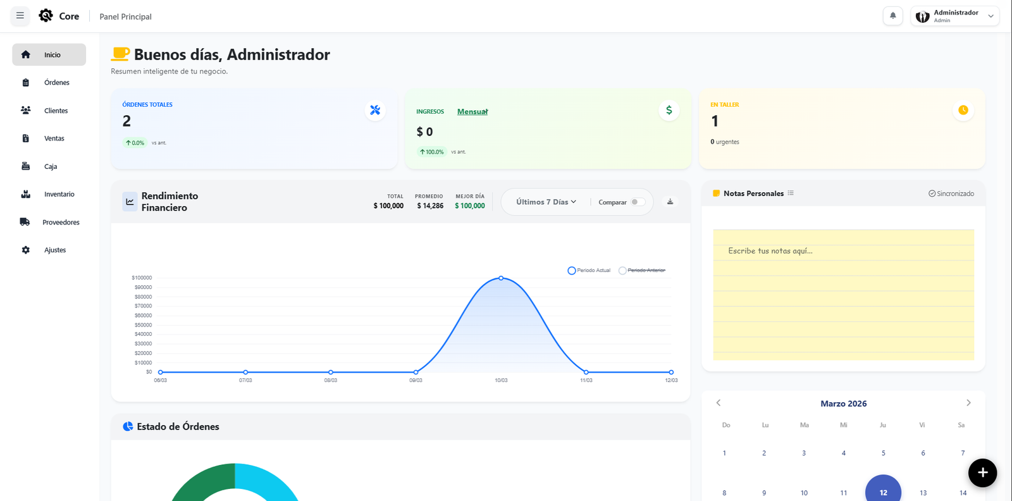Click the floating plus button
1012x501 pixels.
[x=982, y=473]
